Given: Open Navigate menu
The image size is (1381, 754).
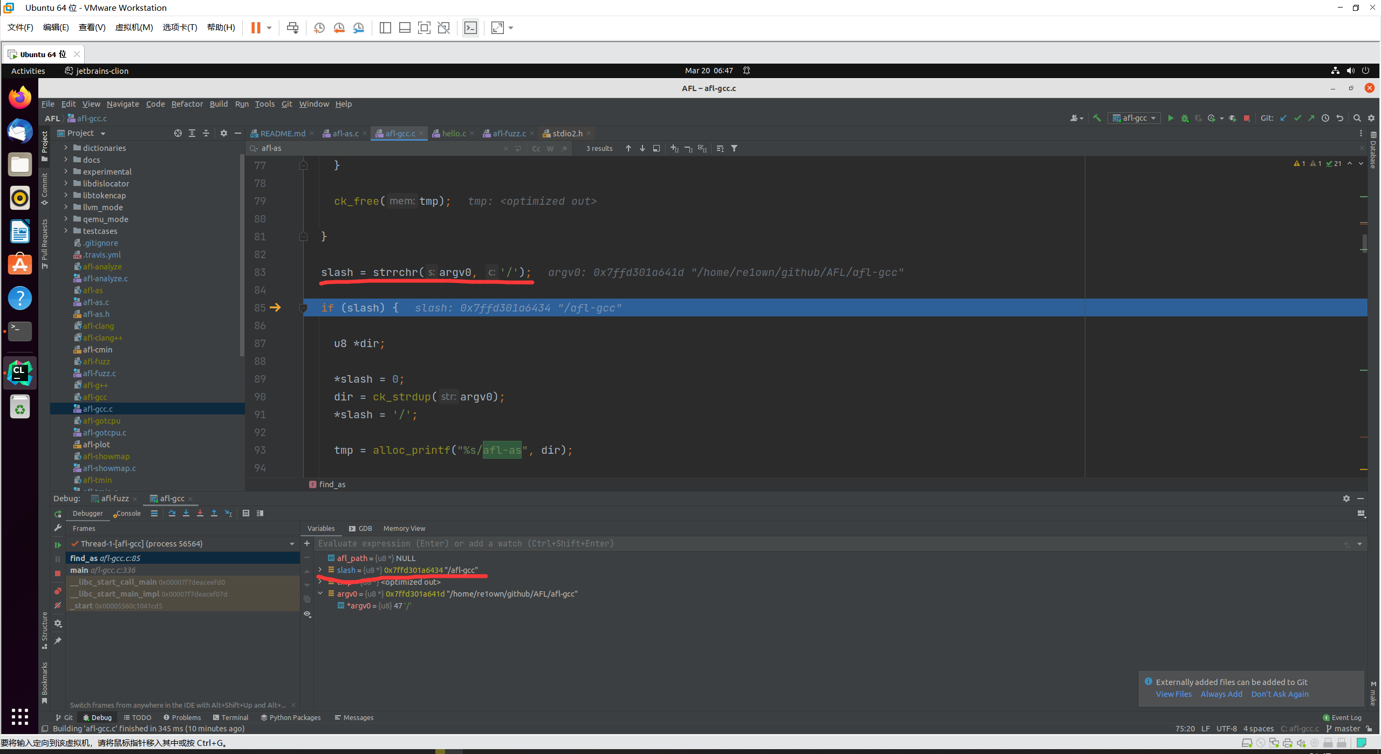Looking at the screenshot, I should pyautogui.click(x=122, y=104).
